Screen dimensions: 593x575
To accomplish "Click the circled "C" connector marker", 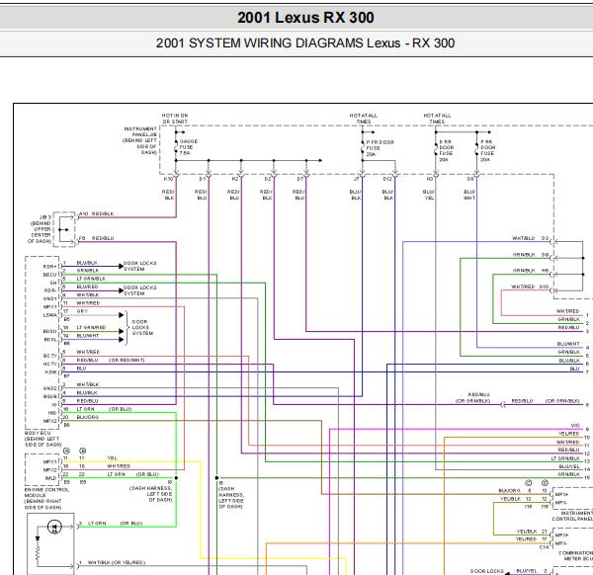I will click(529, 483).
